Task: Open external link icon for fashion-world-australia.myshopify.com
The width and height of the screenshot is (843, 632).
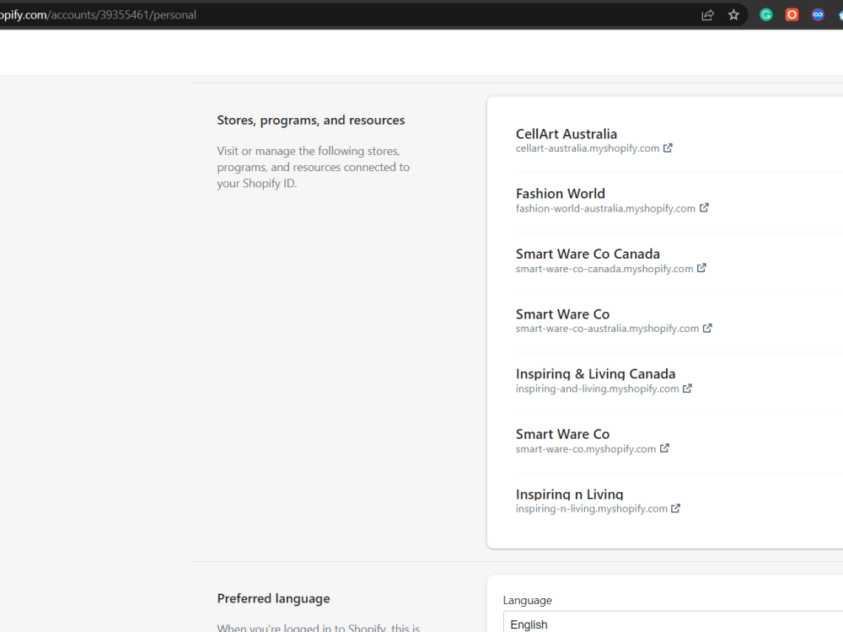Action: [704, 207]
